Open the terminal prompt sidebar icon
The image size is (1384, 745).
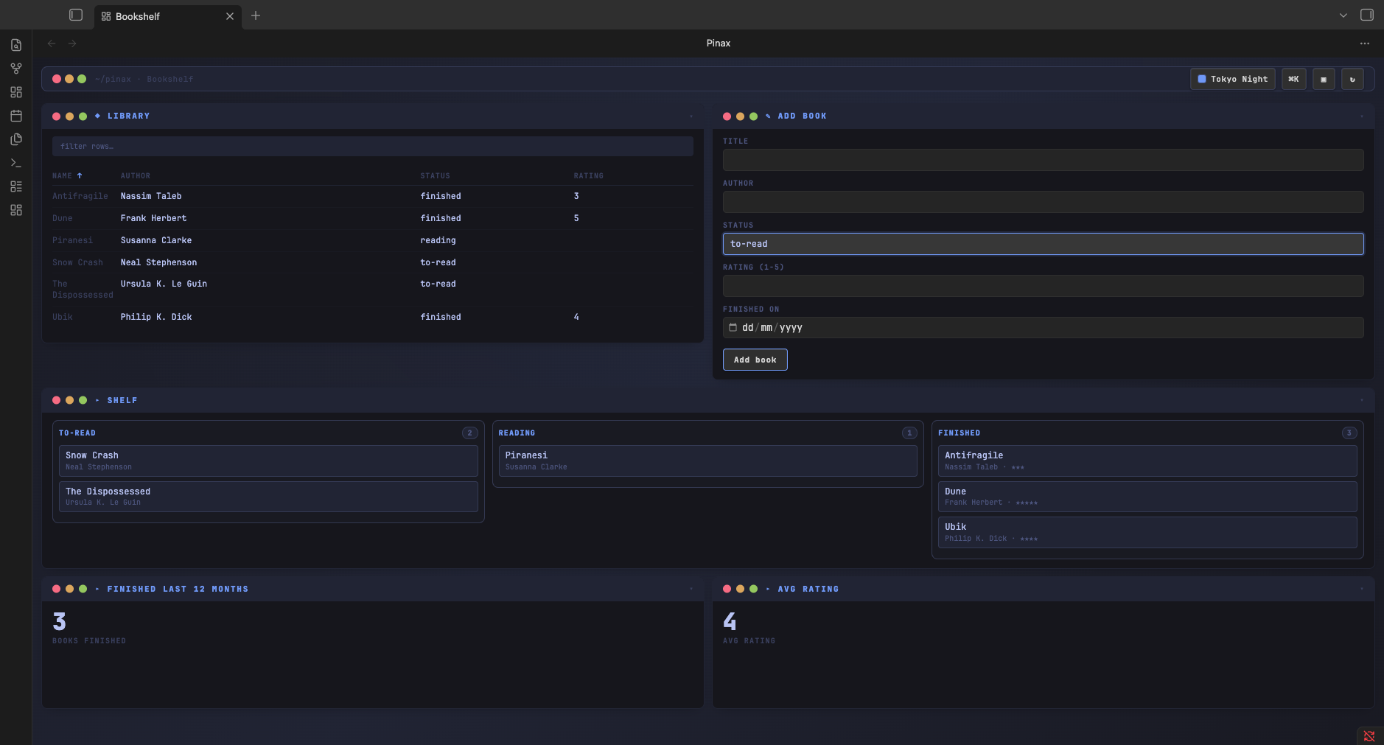[16, 163]
